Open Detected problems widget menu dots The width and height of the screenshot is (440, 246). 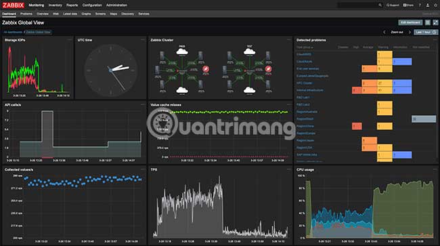[435, 40]
